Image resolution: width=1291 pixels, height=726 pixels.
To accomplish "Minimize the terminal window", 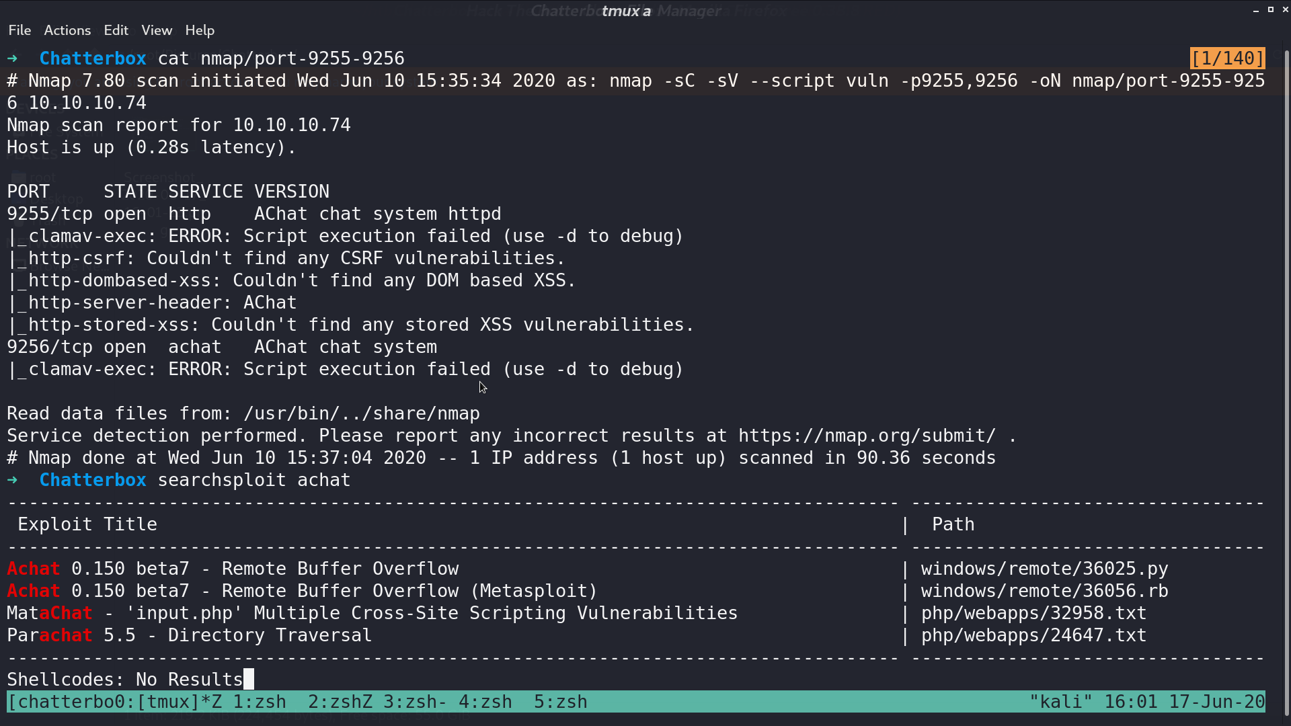I will tap(1256, 10).
